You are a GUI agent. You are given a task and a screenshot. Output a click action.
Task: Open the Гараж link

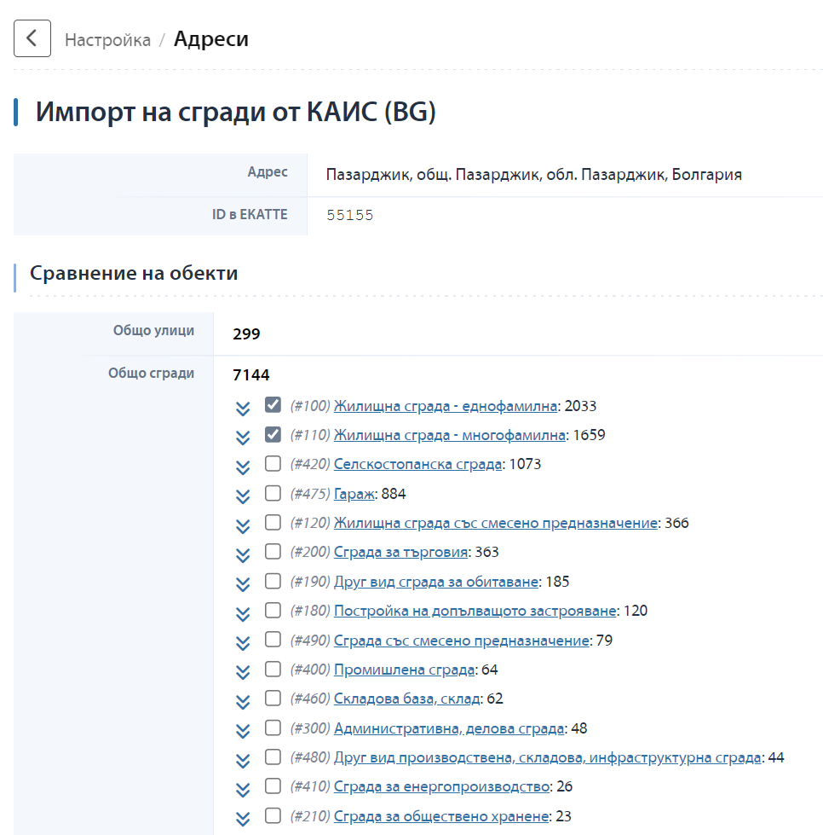tap(354, 494)
